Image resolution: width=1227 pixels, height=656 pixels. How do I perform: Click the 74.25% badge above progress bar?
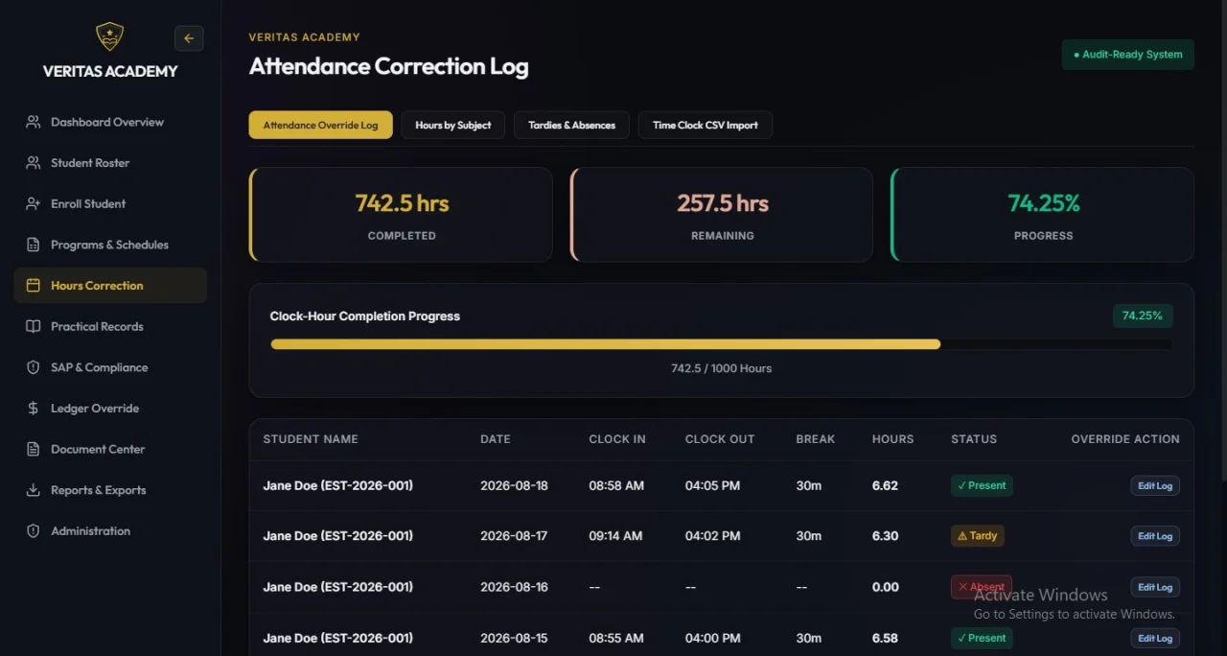[x=1143, y=316]
